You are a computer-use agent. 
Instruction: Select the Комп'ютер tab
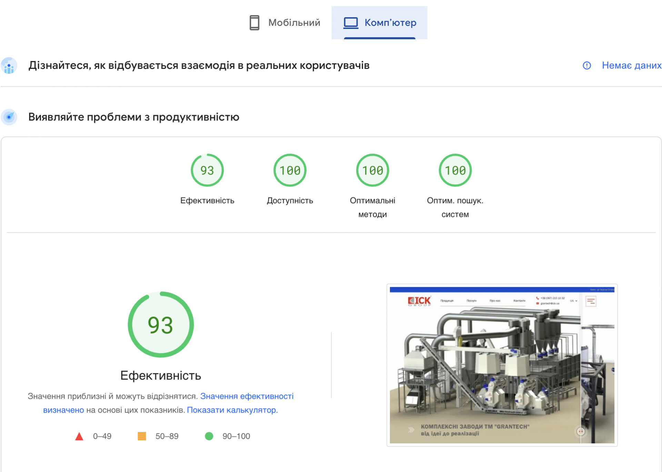click(380, 23)
